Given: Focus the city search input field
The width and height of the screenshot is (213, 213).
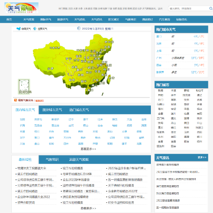Looking at the screenshot, I should tap(189, 8).
